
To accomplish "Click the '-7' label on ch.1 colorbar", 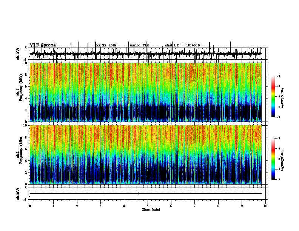I will pos(279,117).
